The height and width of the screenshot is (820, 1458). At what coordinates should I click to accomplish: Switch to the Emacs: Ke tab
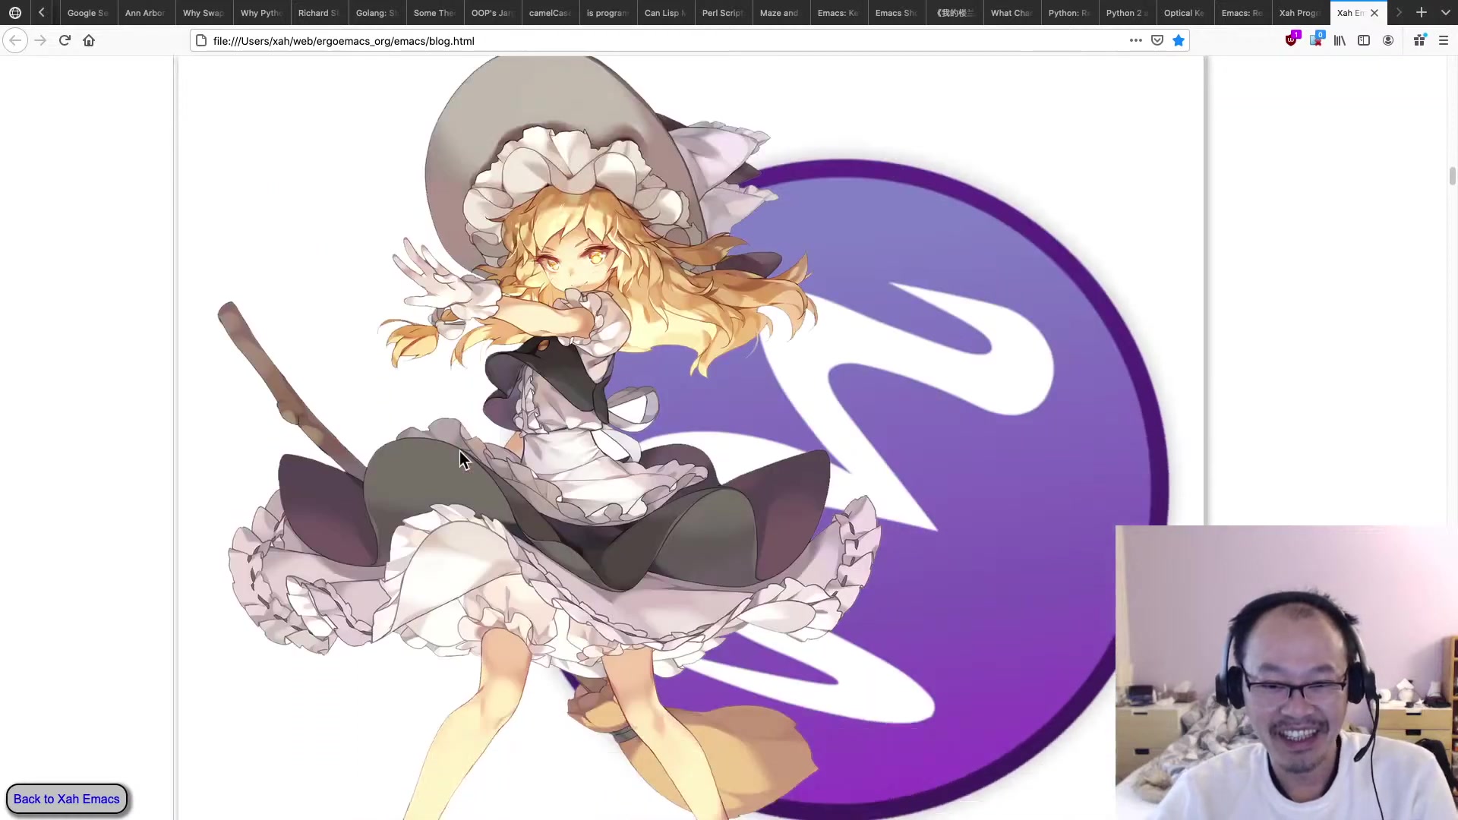[838, 13]
